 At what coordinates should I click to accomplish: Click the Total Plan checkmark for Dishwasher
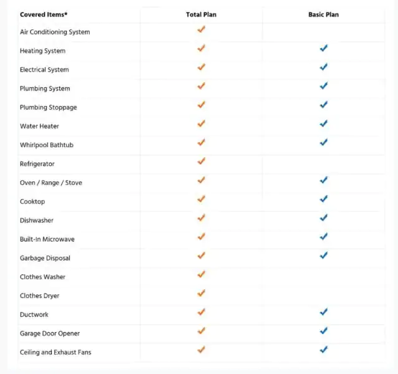(x=201, y=218)
